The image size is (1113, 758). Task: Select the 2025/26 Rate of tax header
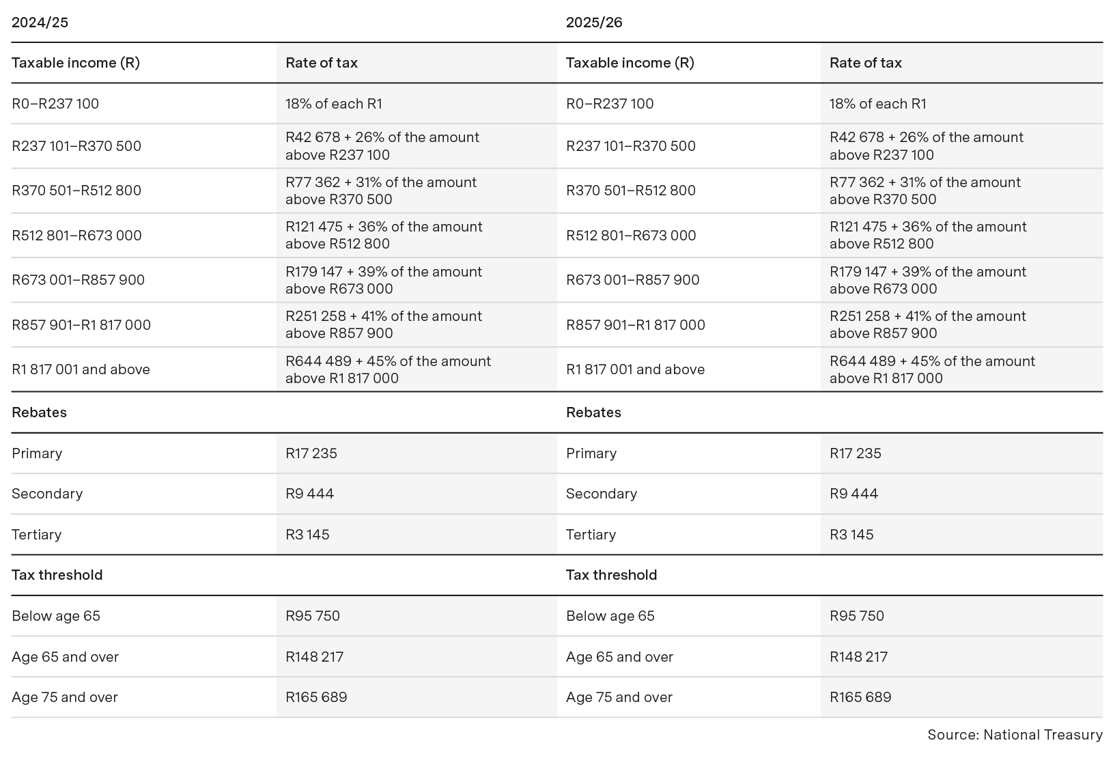[865, 63]
